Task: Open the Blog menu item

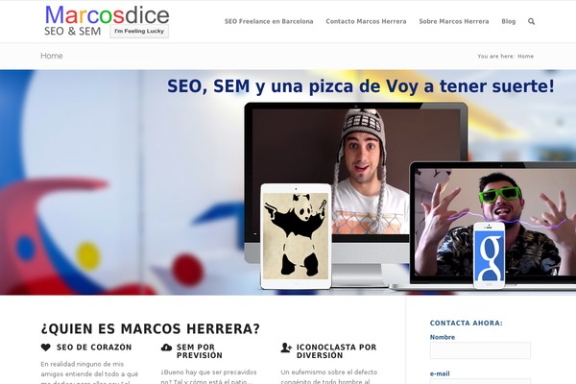Action: [x=509, y=21]
